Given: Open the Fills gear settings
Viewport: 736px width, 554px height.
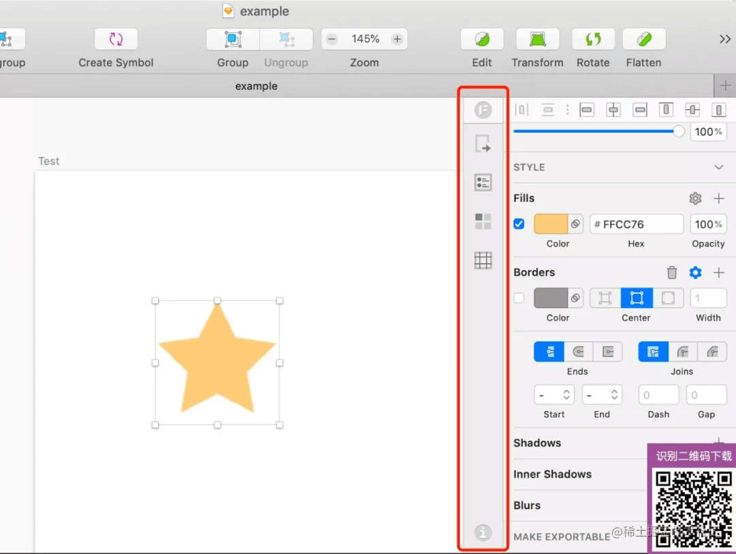Looking at the screenshot, I should pyautogui.click(x=695, y=198).
